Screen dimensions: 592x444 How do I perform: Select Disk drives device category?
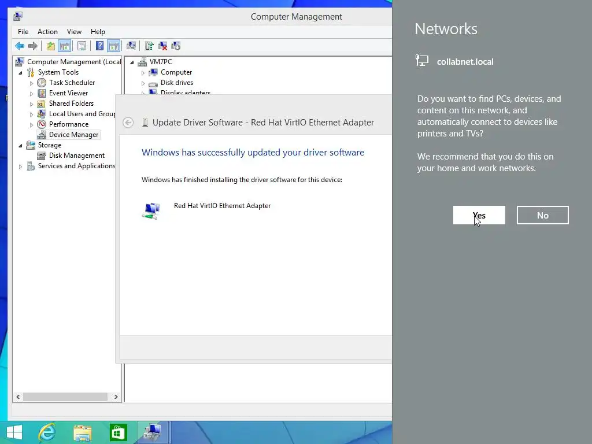pos(177,82)
